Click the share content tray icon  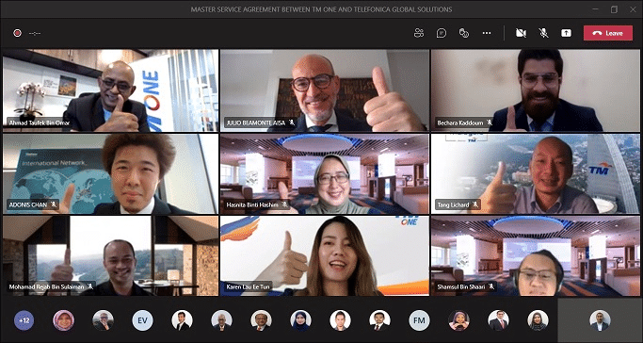pyautogui.click(x=567, y=33)
